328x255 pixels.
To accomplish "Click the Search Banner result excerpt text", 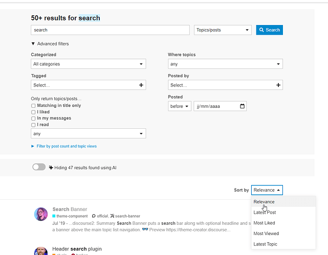I will click(x=151, y=226).
